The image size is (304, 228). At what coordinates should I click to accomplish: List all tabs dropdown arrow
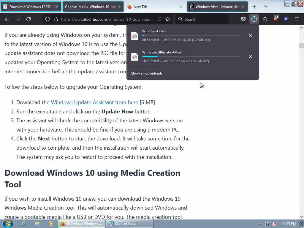(x=266, y=7)
